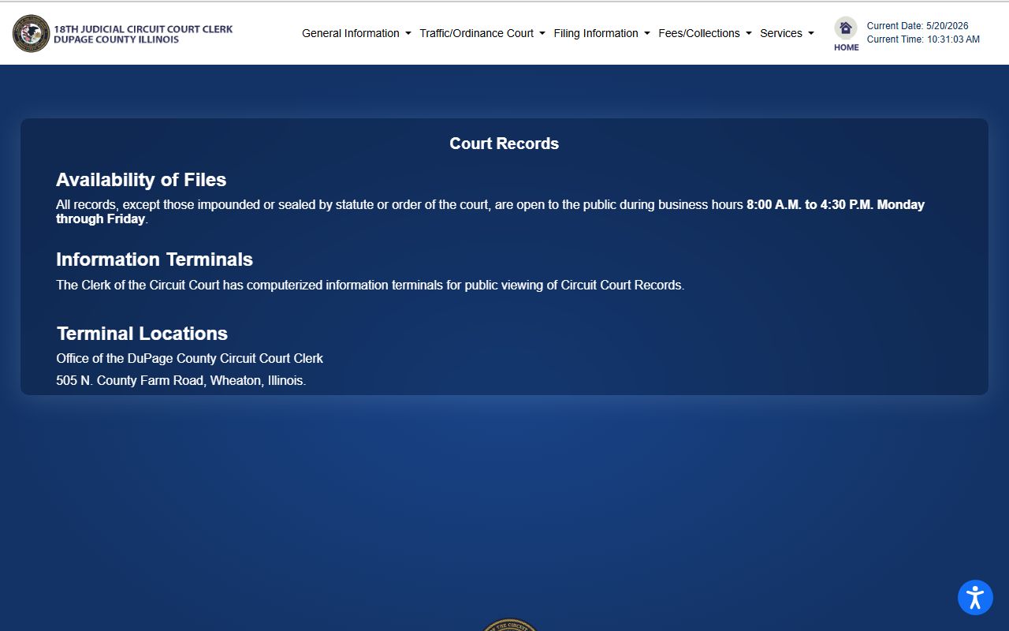Expand the General Information dropdown menu

pyautogui.click(x=356, y=33)
